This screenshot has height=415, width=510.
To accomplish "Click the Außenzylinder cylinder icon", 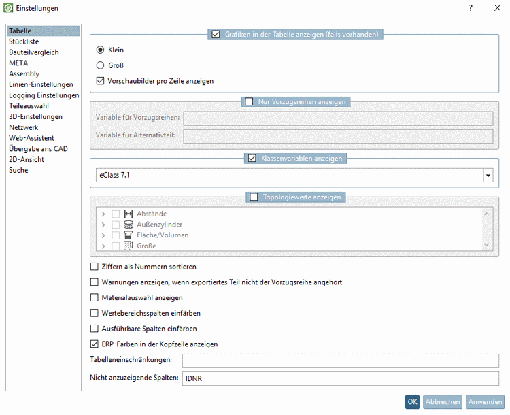I will pos(129,225).
